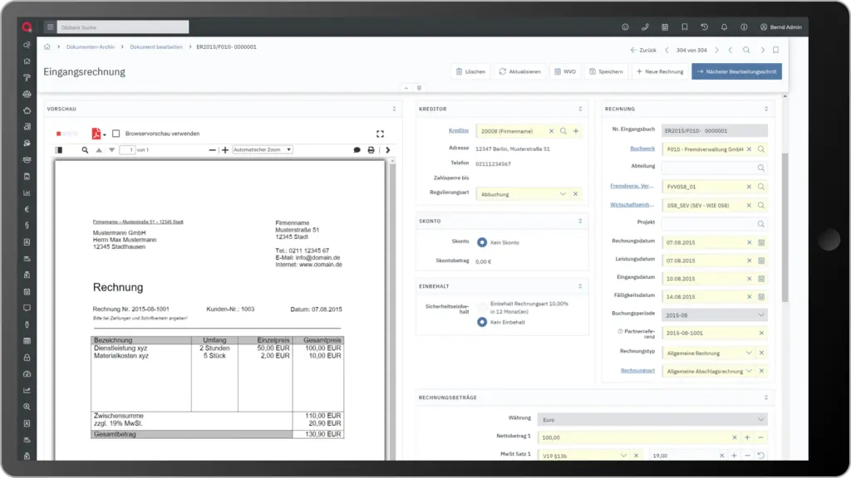This screenshot has height=478, width=851.
Task: Click the phone icon in the header
Action: click(647, 26)
